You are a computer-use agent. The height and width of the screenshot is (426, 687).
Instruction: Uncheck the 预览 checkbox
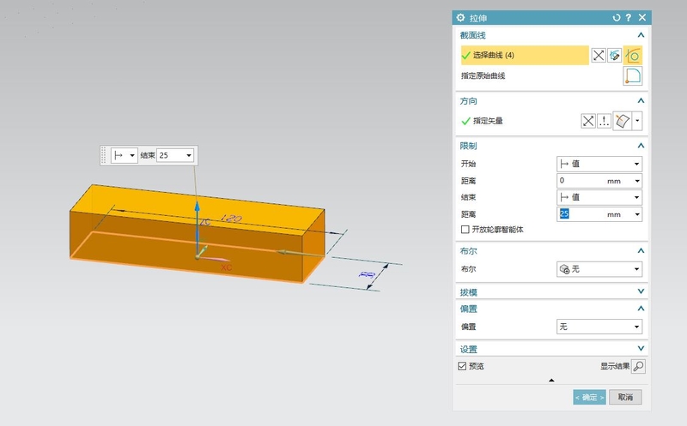tap(462, 366)
